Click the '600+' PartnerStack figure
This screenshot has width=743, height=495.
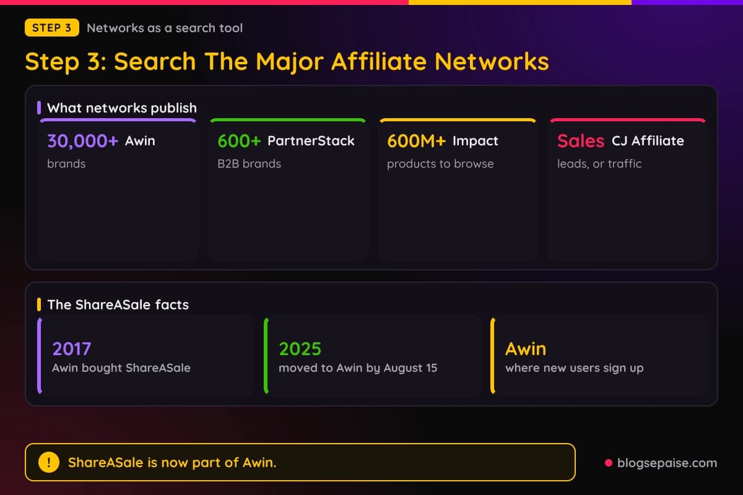tap(239, 141)
